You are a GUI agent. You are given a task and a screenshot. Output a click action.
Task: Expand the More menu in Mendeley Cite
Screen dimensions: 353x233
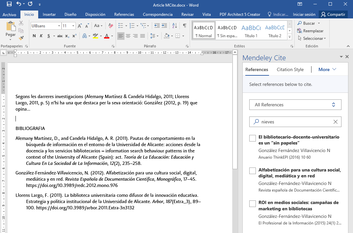[x=327, y=69]
